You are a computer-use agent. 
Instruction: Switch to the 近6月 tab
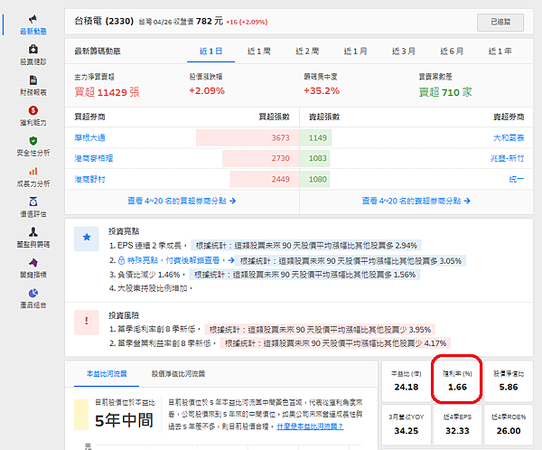point(452,52)
